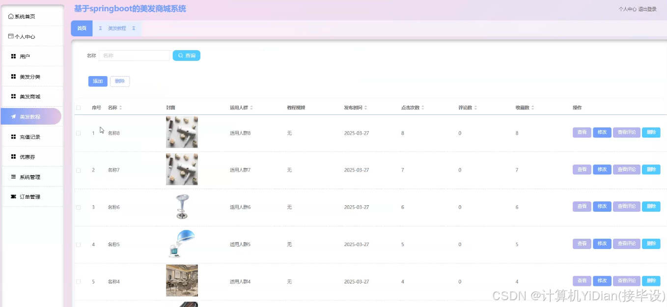Screen dimensions: 667x307
Task: Click the 适用人群6 cell text
Action: 240,207
